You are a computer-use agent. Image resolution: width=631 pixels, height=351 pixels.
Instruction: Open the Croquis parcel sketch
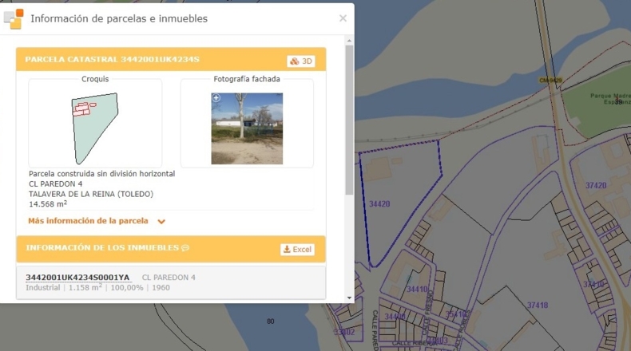[95, 128]
